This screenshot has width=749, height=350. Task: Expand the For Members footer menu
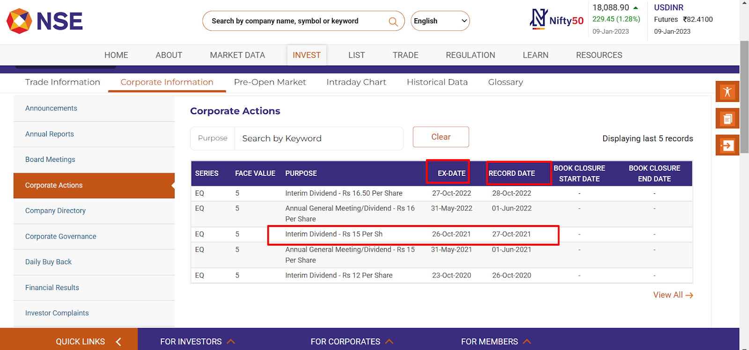pyautogui.click(x=496, y=342)
